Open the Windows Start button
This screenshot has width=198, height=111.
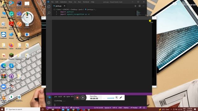point(2,109)
